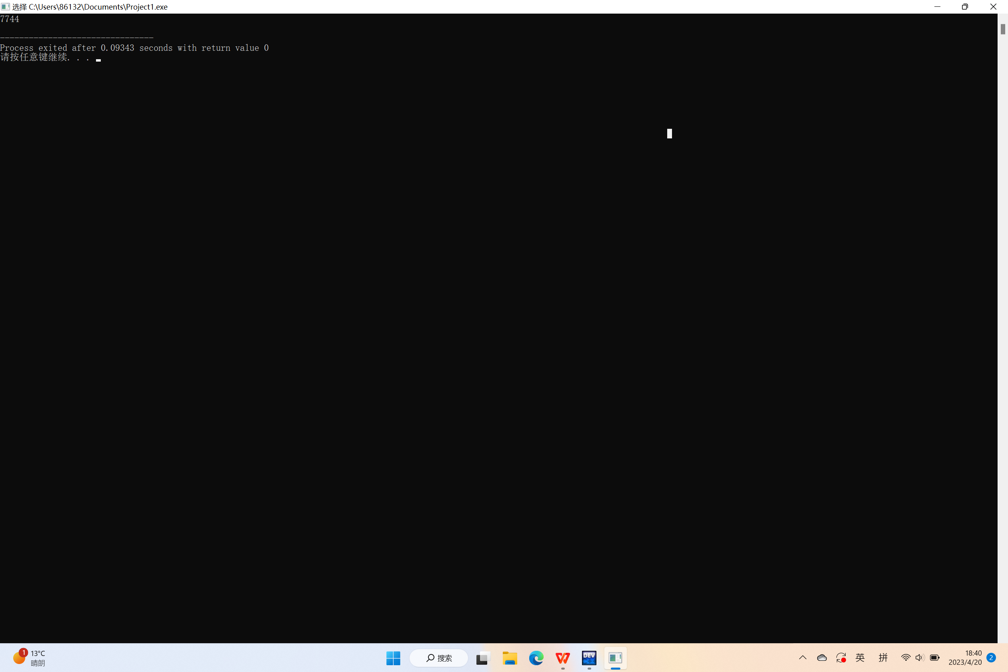This screenshot has width=1008, height=672.
Task: Click the sync tray icon with red dot
Action: (841, 658)
